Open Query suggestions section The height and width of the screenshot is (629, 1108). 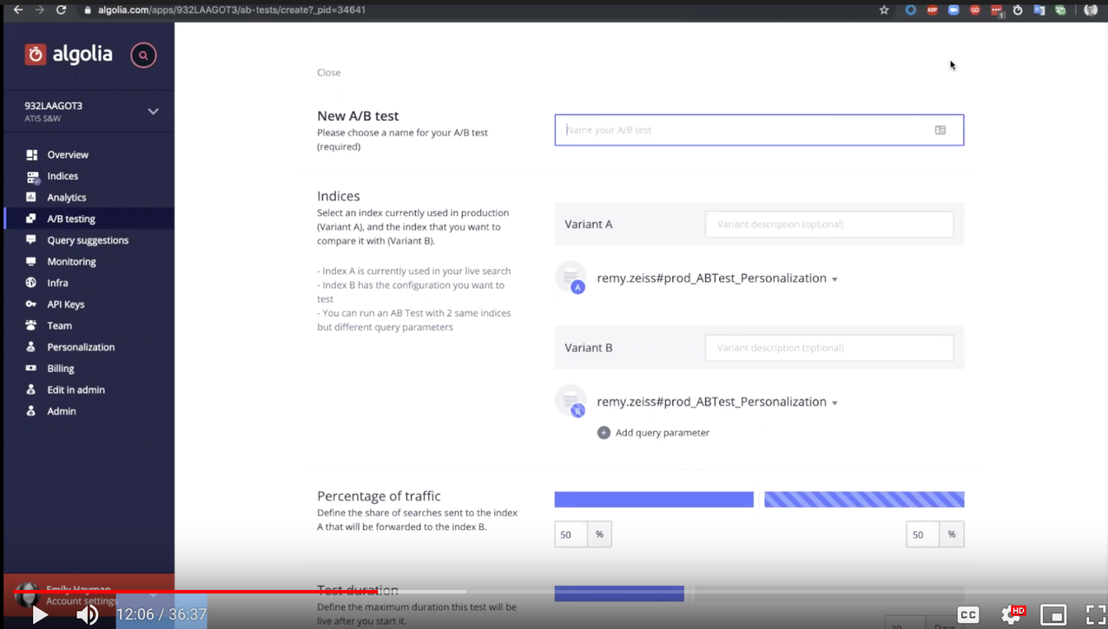pyautogui.click(x=88, y=240)
